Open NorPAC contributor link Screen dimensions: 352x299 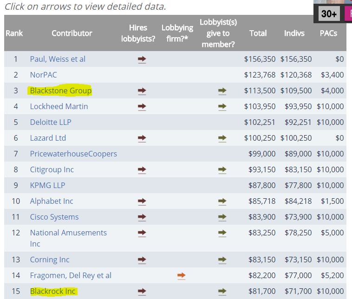[43, 75]
